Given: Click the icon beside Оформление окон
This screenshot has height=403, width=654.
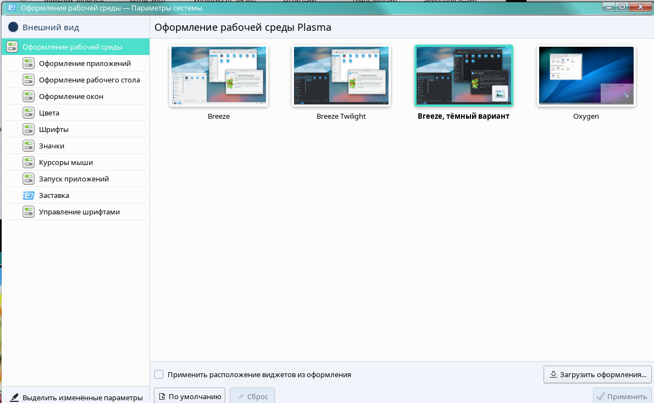Looking at the screenshot, I should pyautogui.click(x=29, y=96).
